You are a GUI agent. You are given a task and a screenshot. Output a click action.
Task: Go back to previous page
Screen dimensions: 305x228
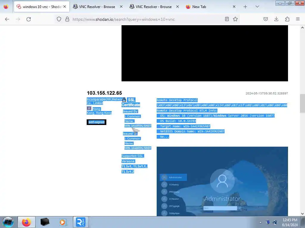coord(7,19)
